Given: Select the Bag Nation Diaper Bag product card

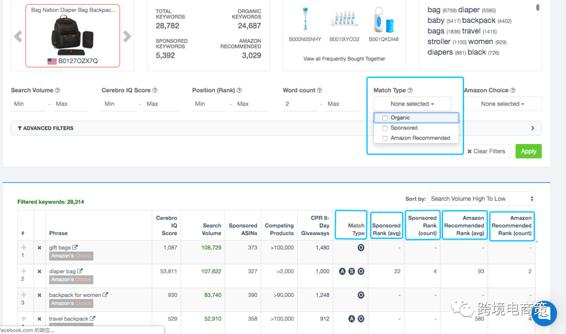Looking at the screenshot, I should click(73, 36).
